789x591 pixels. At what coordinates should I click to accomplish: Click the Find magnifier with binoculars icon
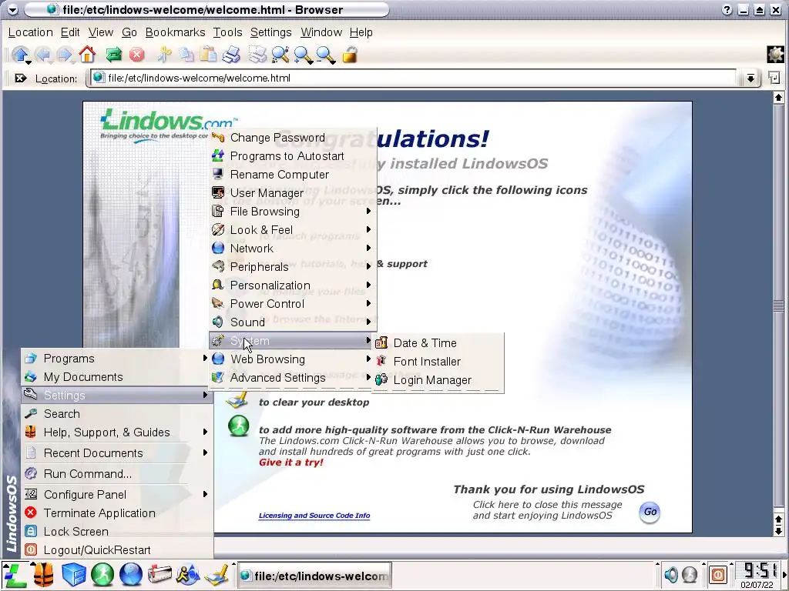coord(280,55)
